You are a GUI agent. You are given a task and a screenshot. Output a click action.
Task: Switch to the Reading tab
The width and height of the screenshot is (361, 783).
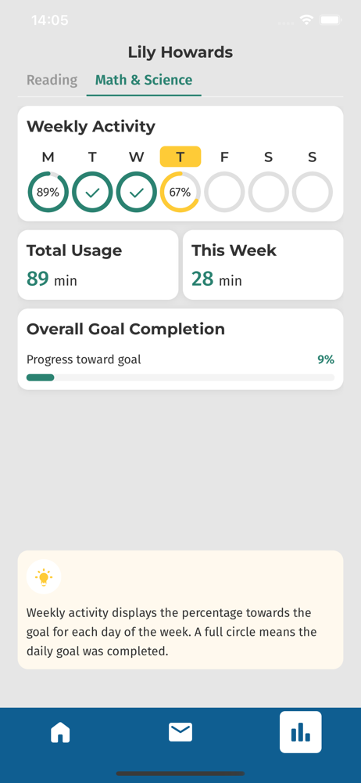coord(52,81)
